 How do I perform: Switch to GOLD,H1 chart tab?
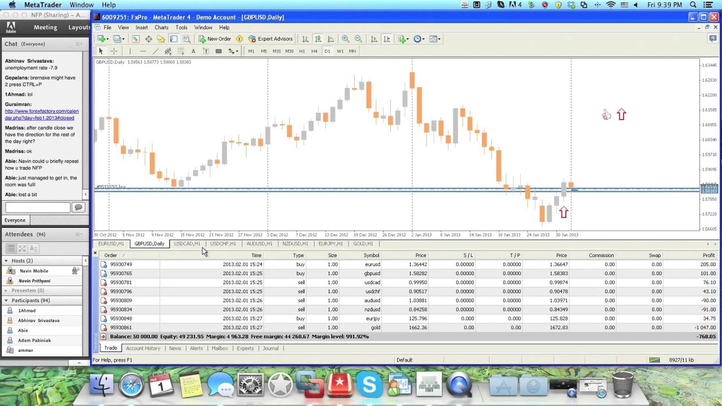pyautogui.click(x=363, y=244)
